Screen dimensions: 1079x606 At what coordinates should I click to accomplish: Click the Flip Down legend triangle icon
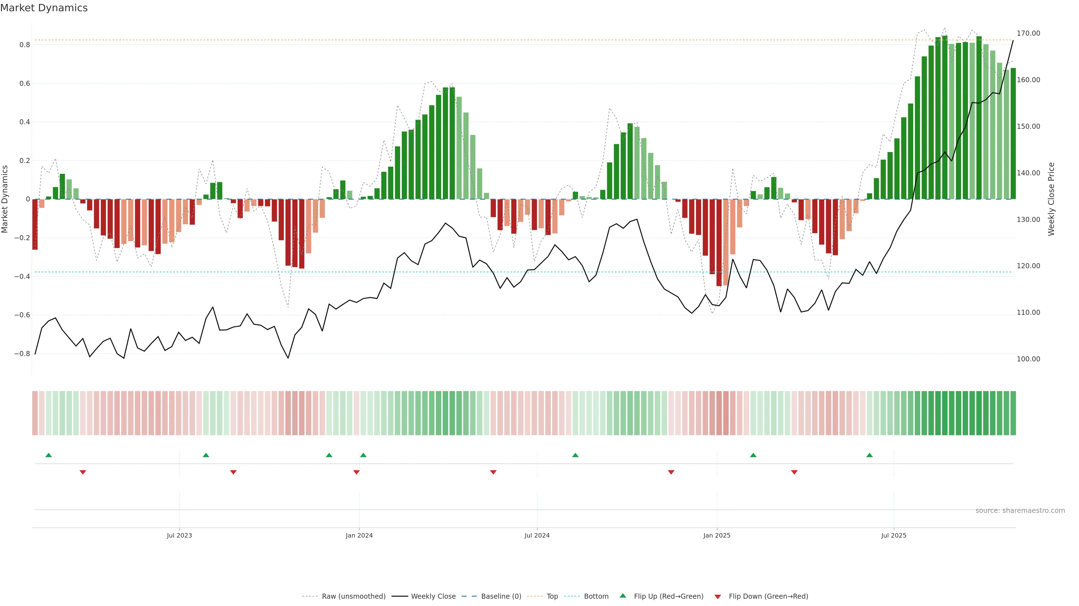718,597
